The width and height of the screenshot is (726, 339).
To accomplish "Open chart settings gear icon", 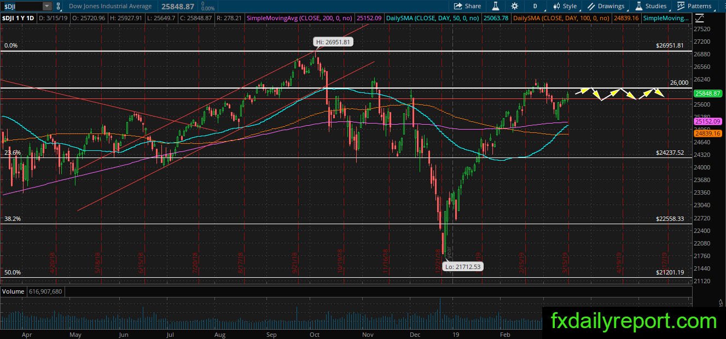I will click(x=515, y=6).
